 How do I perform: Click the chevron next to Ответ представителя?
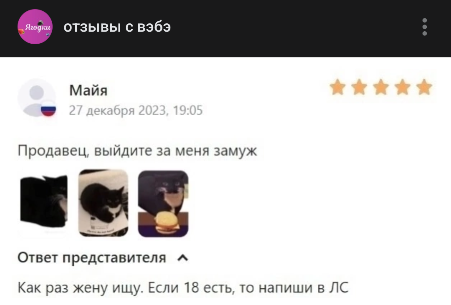183,258
